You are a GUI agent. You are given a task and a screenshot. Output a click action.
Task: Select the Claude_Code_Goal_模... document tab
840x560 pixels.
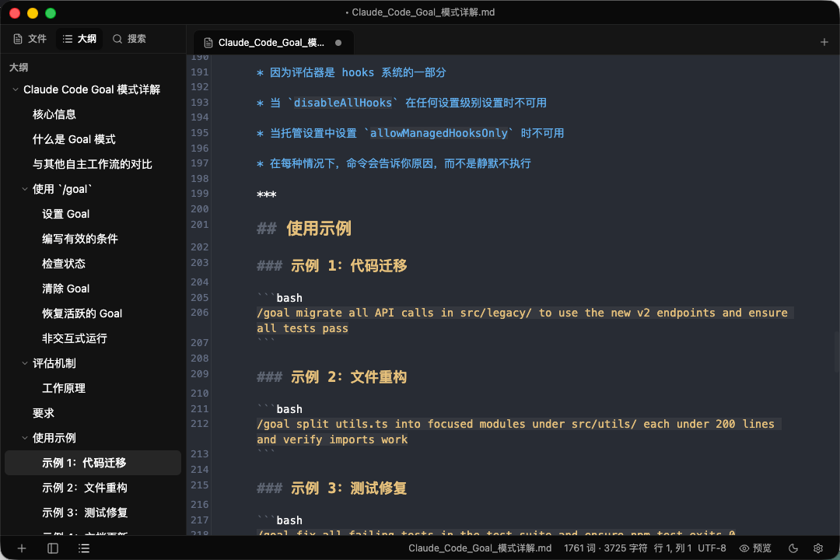click(x=271, y=43)
